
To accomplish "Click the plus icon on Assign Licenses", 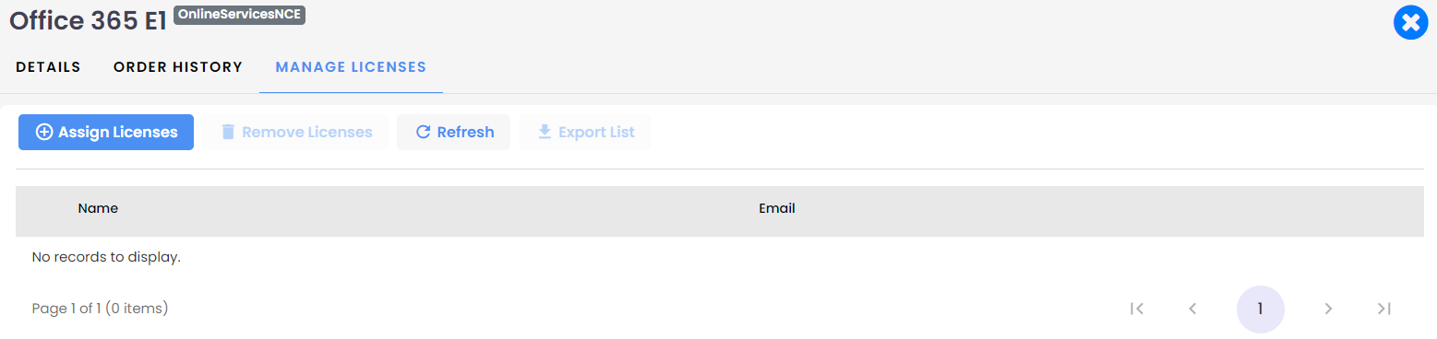I will pos(43,132).
